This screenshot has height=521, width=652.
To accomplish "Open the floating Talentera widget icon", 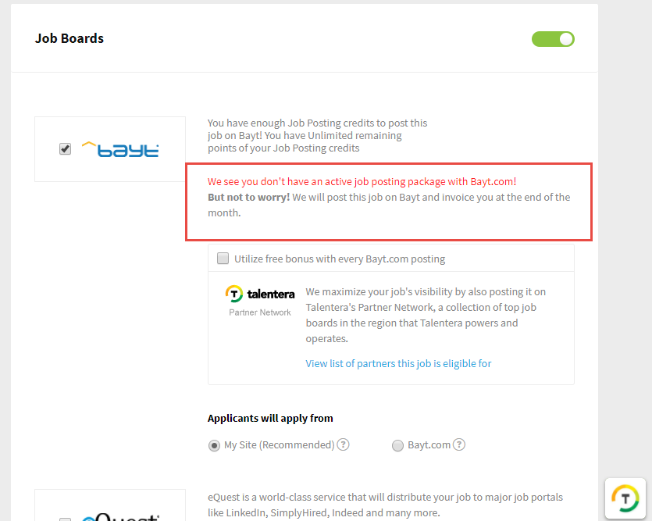I will (x=625, y=498).
